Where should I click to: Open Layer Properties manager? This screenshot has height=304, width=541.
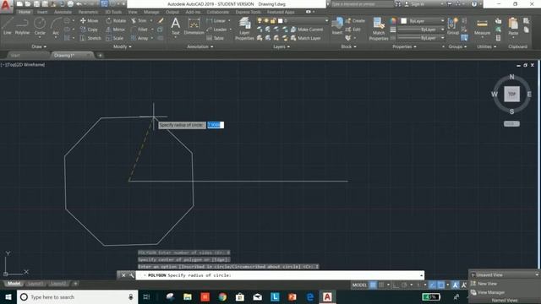pos(244,29)
